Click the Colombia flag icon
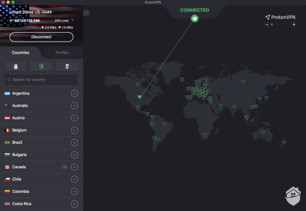This screenshot has height=211, width=306. 7,191
